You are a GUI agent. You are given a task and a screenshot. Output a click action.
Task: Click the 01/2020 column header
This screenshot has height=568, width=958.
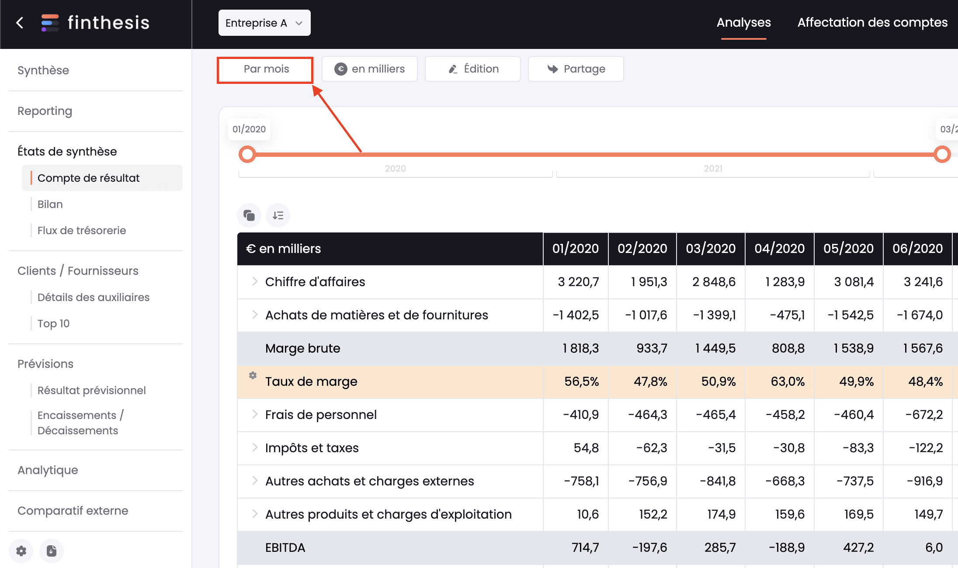click(576, 249)
